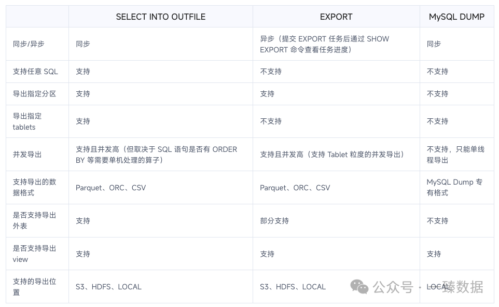
Task: Click the ORDER BY concurrency description cell
Action: tap(156, 155)
